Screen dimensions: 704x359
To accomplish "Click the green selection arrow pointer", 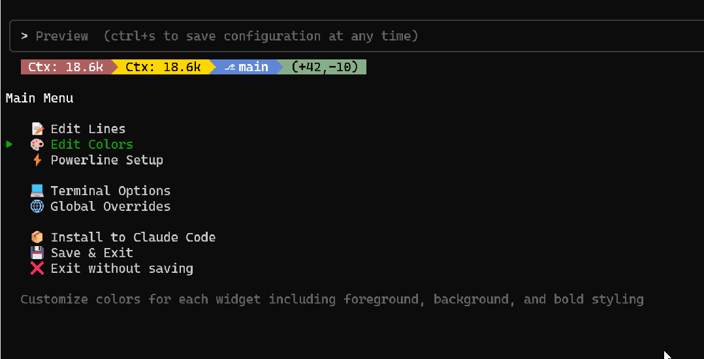I will pos(10,144).
